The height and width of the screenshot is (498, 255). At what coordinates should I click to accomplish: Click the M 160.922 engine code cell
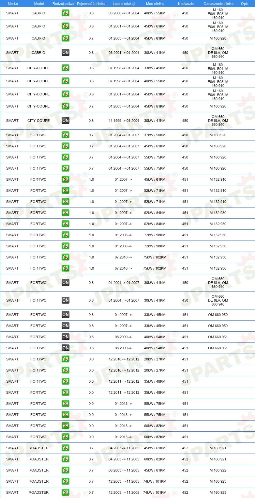click(218, 470)
